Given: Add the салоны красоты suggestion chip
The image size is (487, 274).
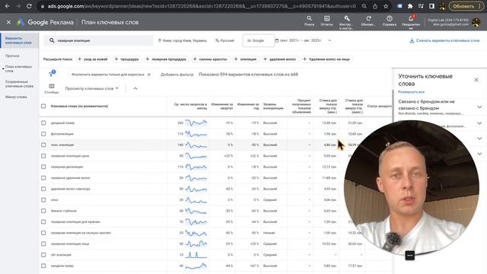Looking at the screenshot, I should [210, 59].
